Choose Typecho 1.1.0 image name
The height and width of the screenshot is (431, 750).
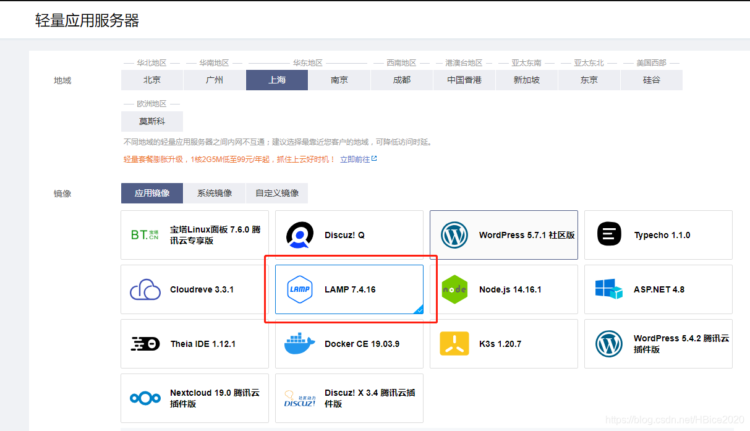[x=662, y=235]
